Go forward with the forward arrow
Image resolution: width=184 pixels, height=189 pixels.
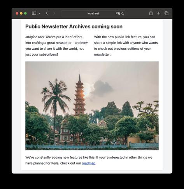[x=54, y=13]
